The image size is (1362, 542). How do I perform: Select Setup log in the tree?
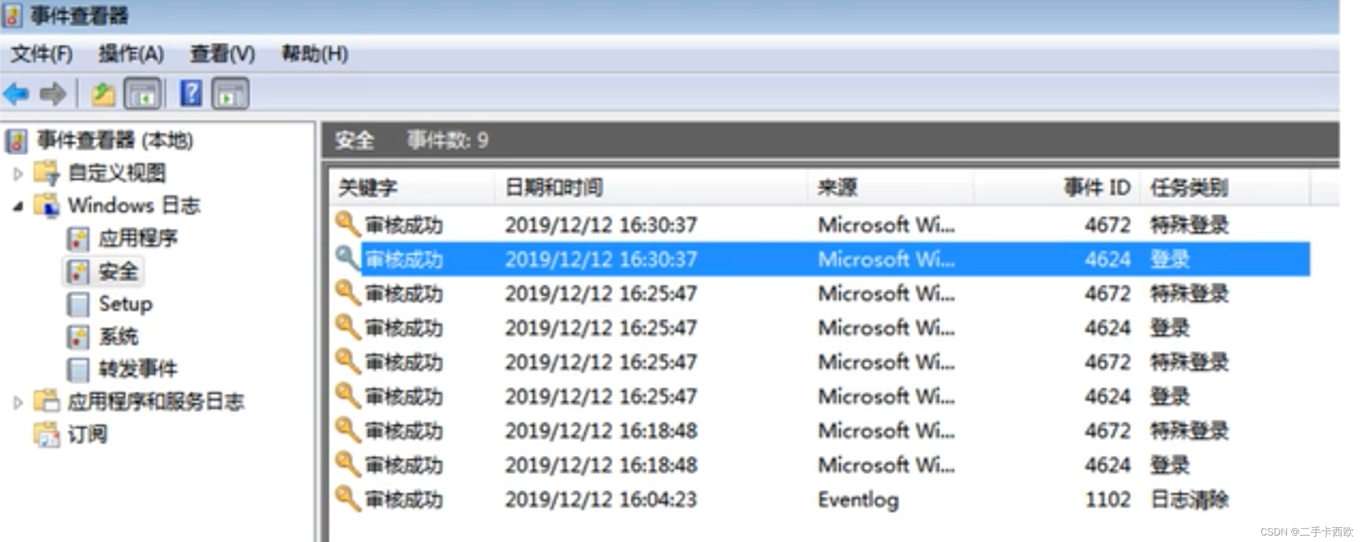[x=126, y=304]
